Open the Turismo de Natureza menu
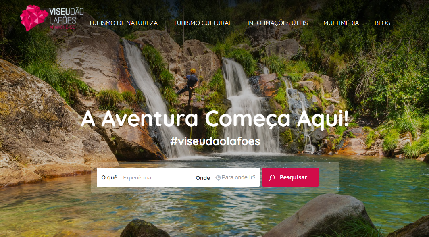The width and height of the screenshot is (429, 237). point(123,23)
